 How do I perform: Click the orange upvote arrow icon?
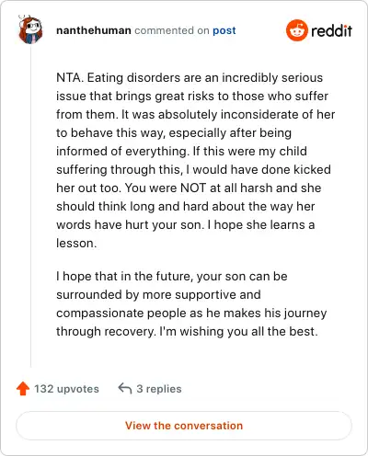23,389
